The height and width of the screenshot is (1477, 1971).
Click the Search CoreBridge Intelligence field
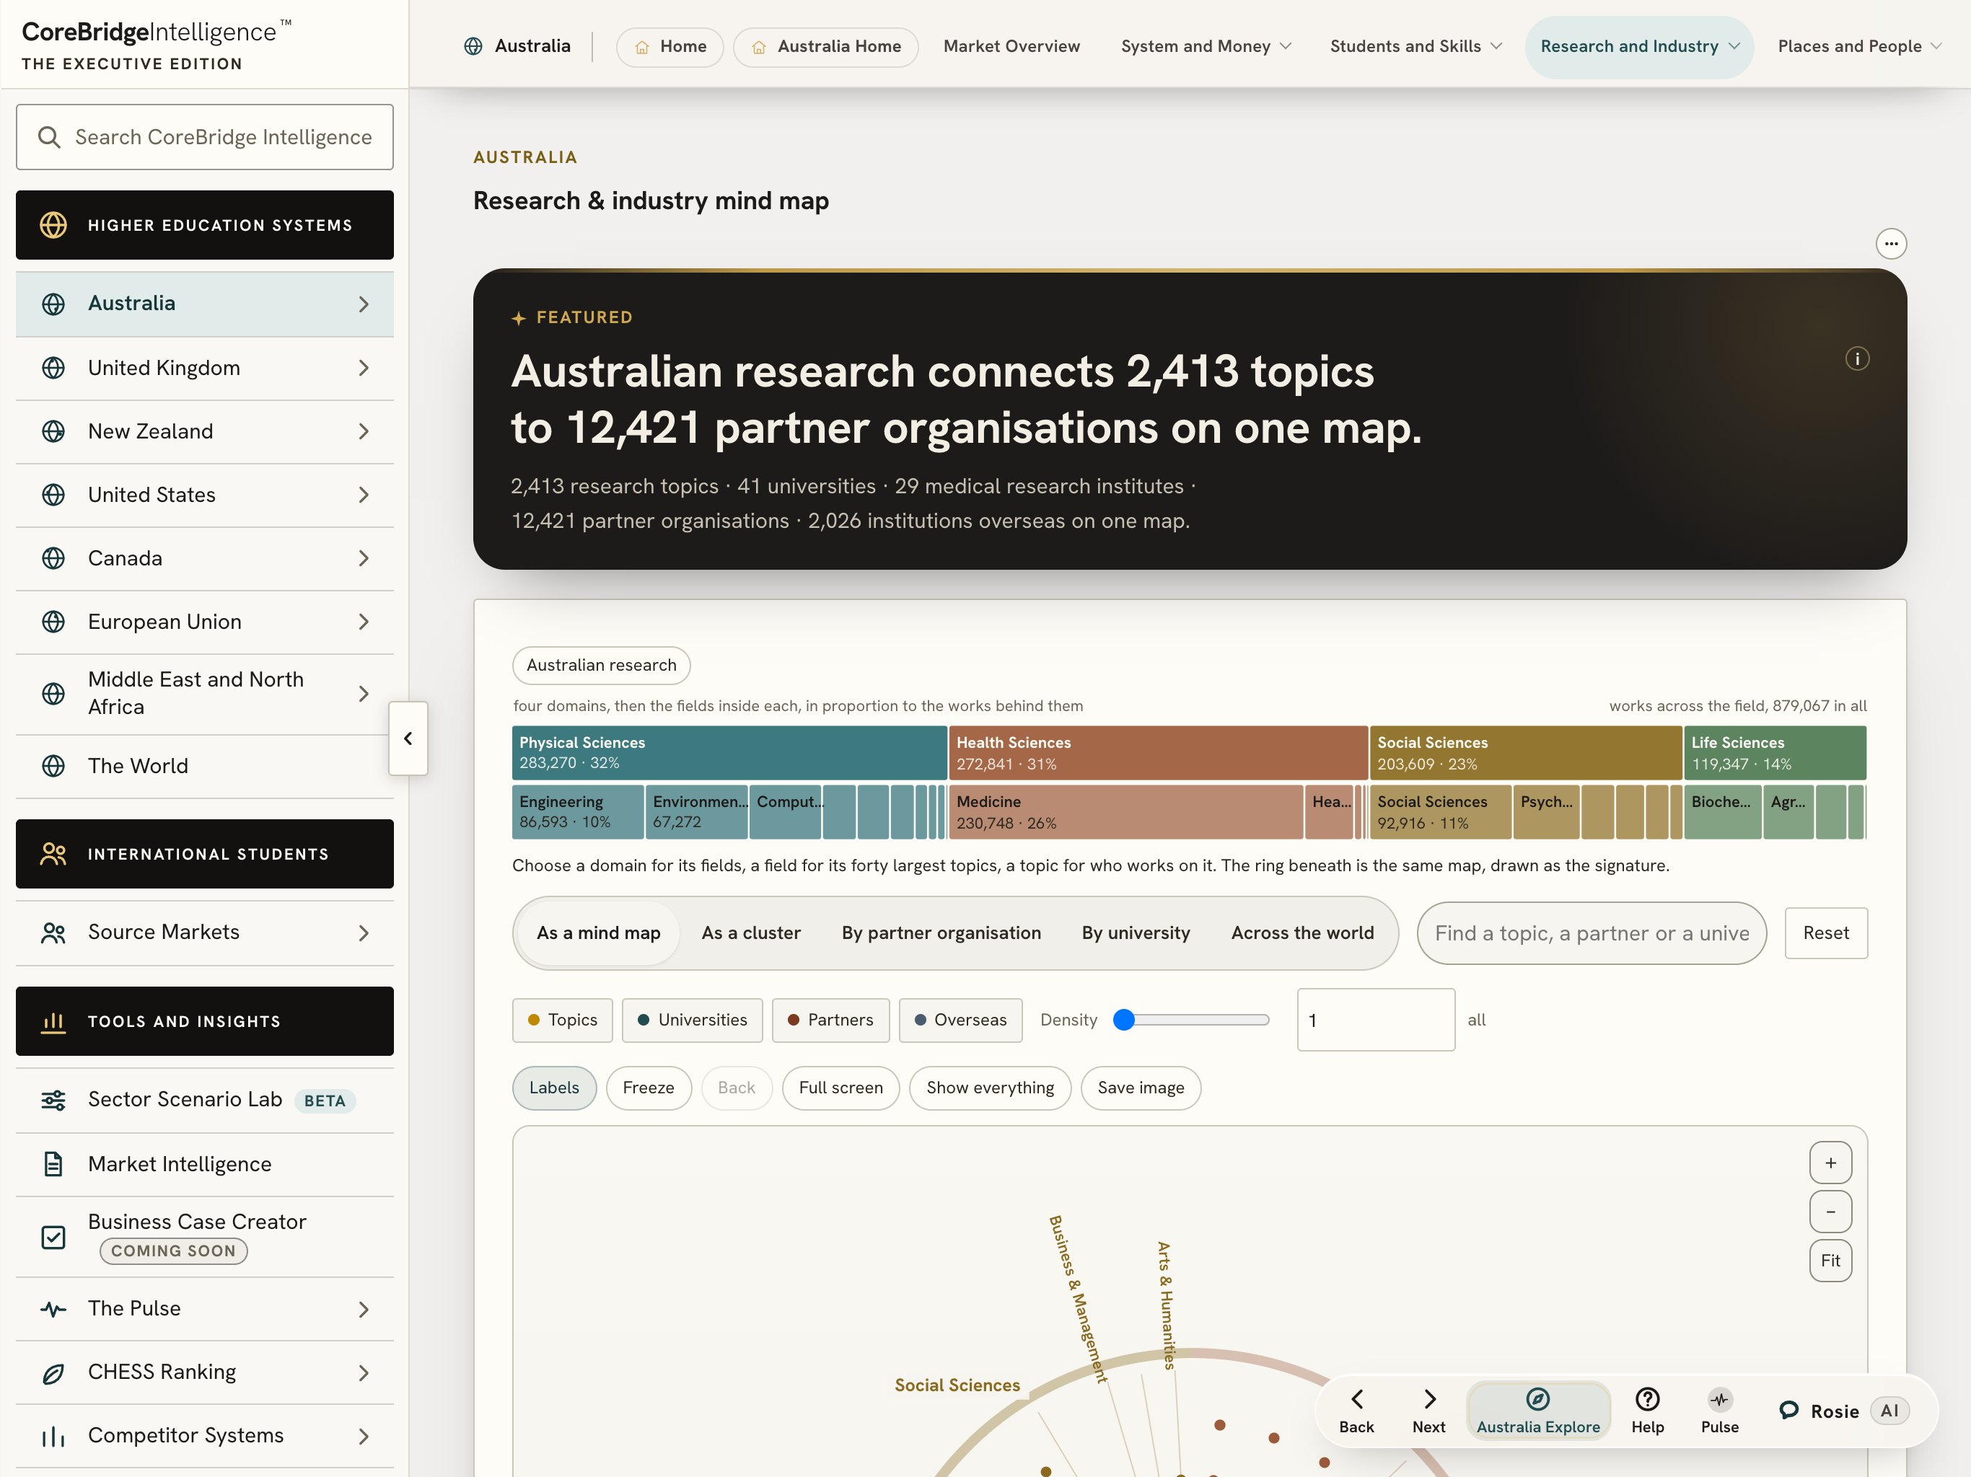pyautogui.click(x=205, y=137)
